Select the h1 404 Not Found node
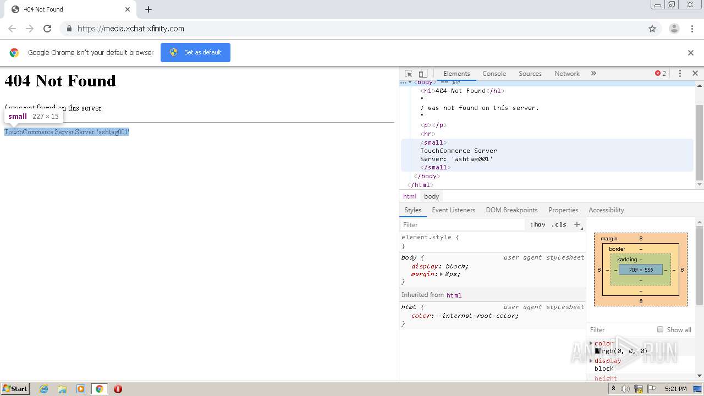704x396 pixels. pos(462,91)
